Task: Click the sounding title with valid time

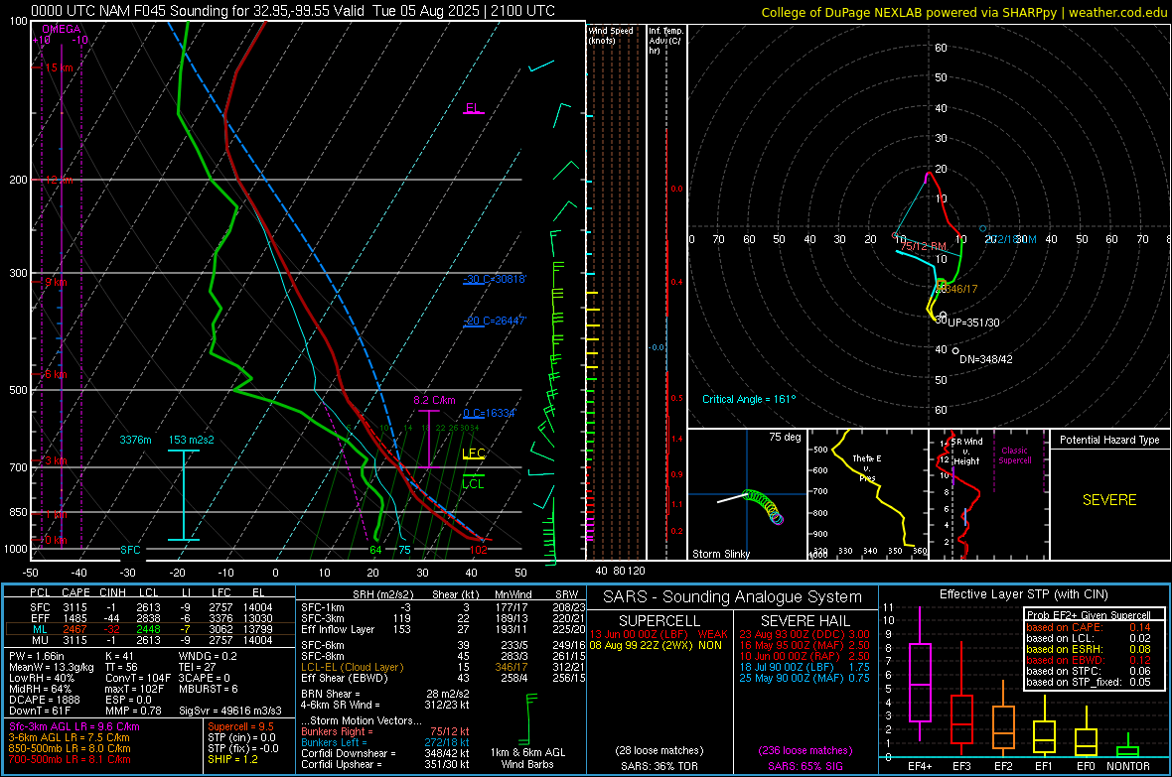Action: pos(293,11)
